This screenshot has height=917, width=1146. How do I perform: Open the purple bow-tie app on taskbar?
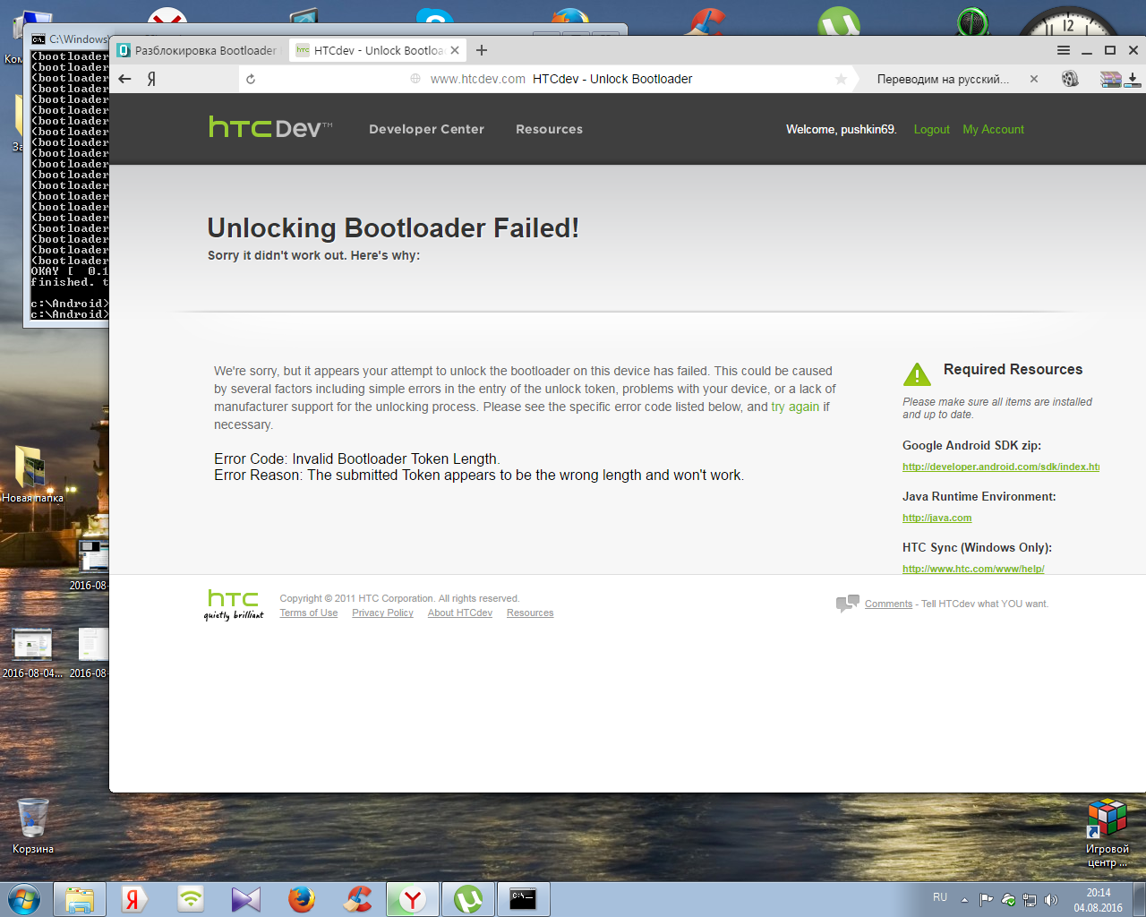[x=245, y=899]
